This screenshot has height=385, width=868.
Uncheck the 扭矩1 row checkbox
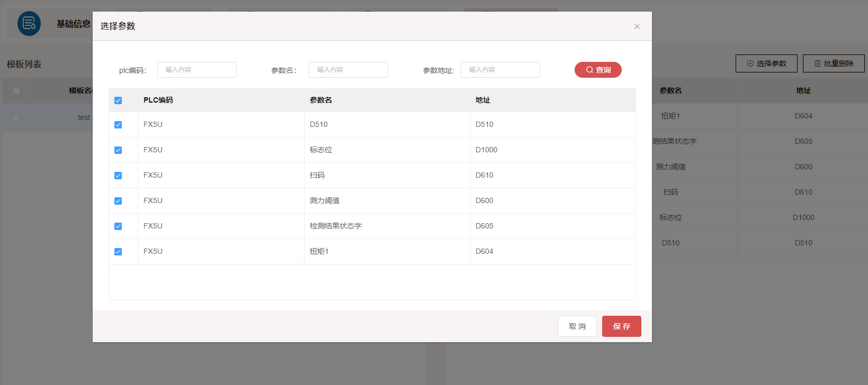tap(118, 252)
